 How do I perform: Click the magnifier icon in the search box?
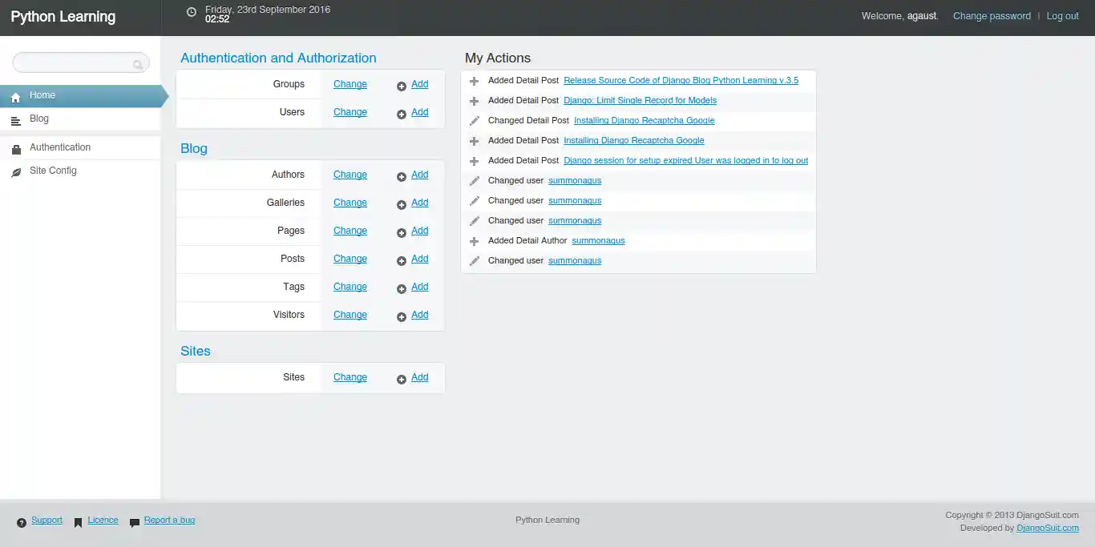pyautogui.click(x=139, y=62)
